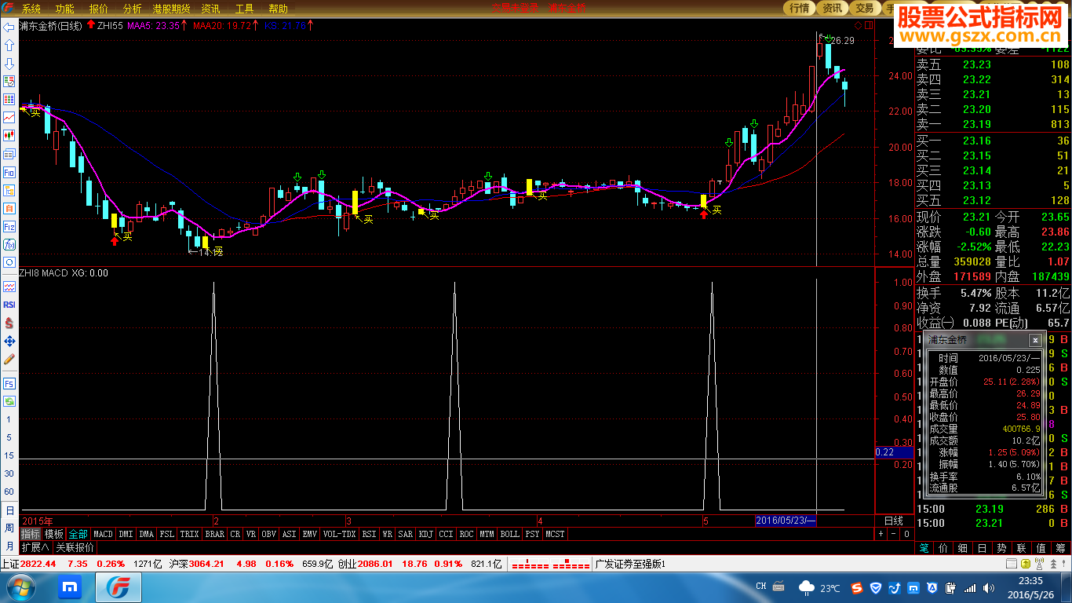Zoom out chart with minus button
The image size is (1072, 603).
(893, 534)
